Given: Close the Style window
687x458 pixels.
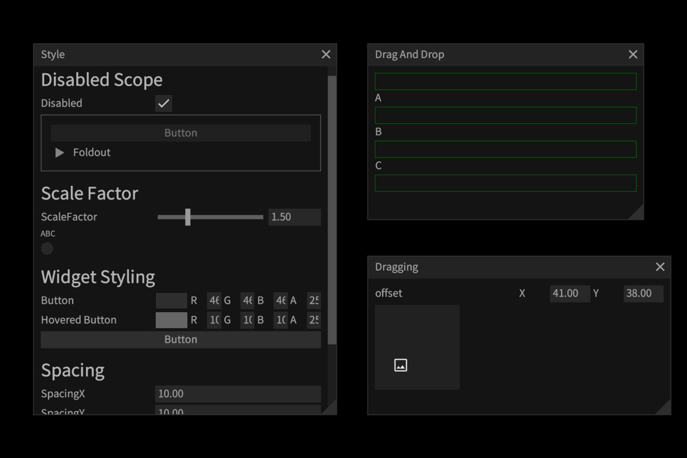Looking at the screenshot, I should pos(326,54).
